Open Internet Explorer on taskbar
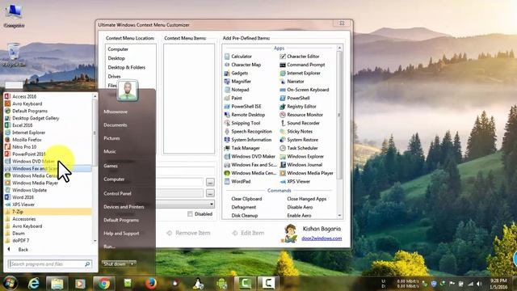The image size is (517, 291). 33,284
